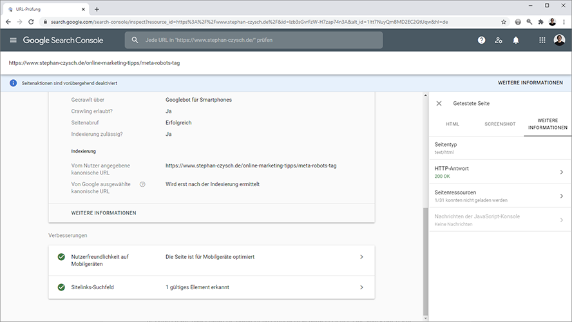Expand the Nutzerfreundlichkeit auf Mobilgeräten chevron
572x322 pixels.
[x=361, y=257]
